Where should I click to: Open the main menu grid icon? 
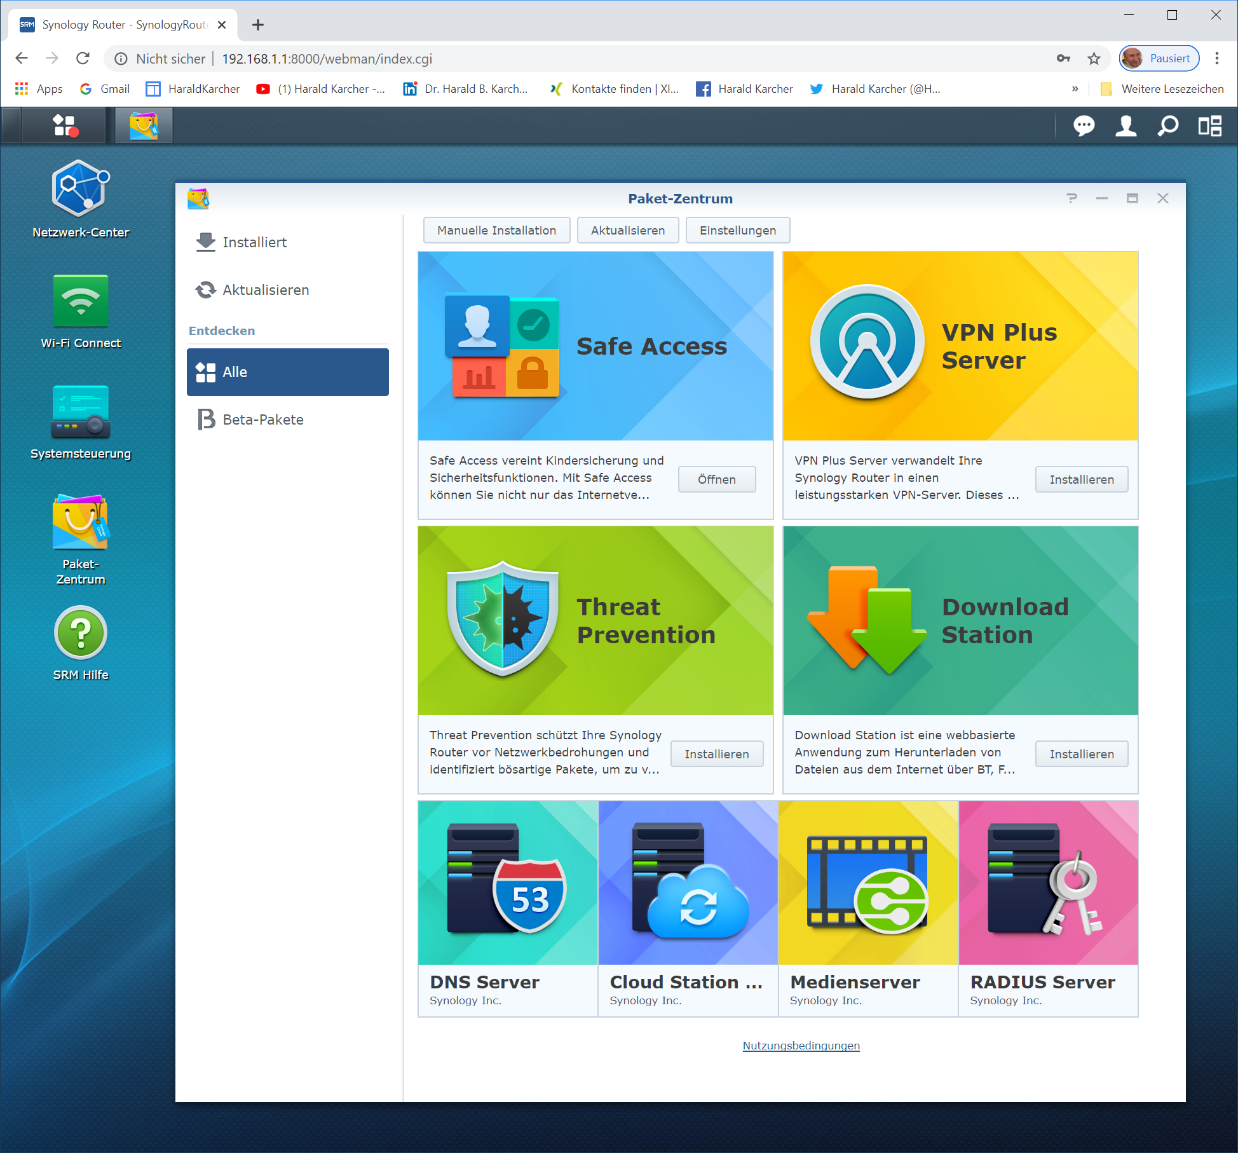tap(64, 126)
